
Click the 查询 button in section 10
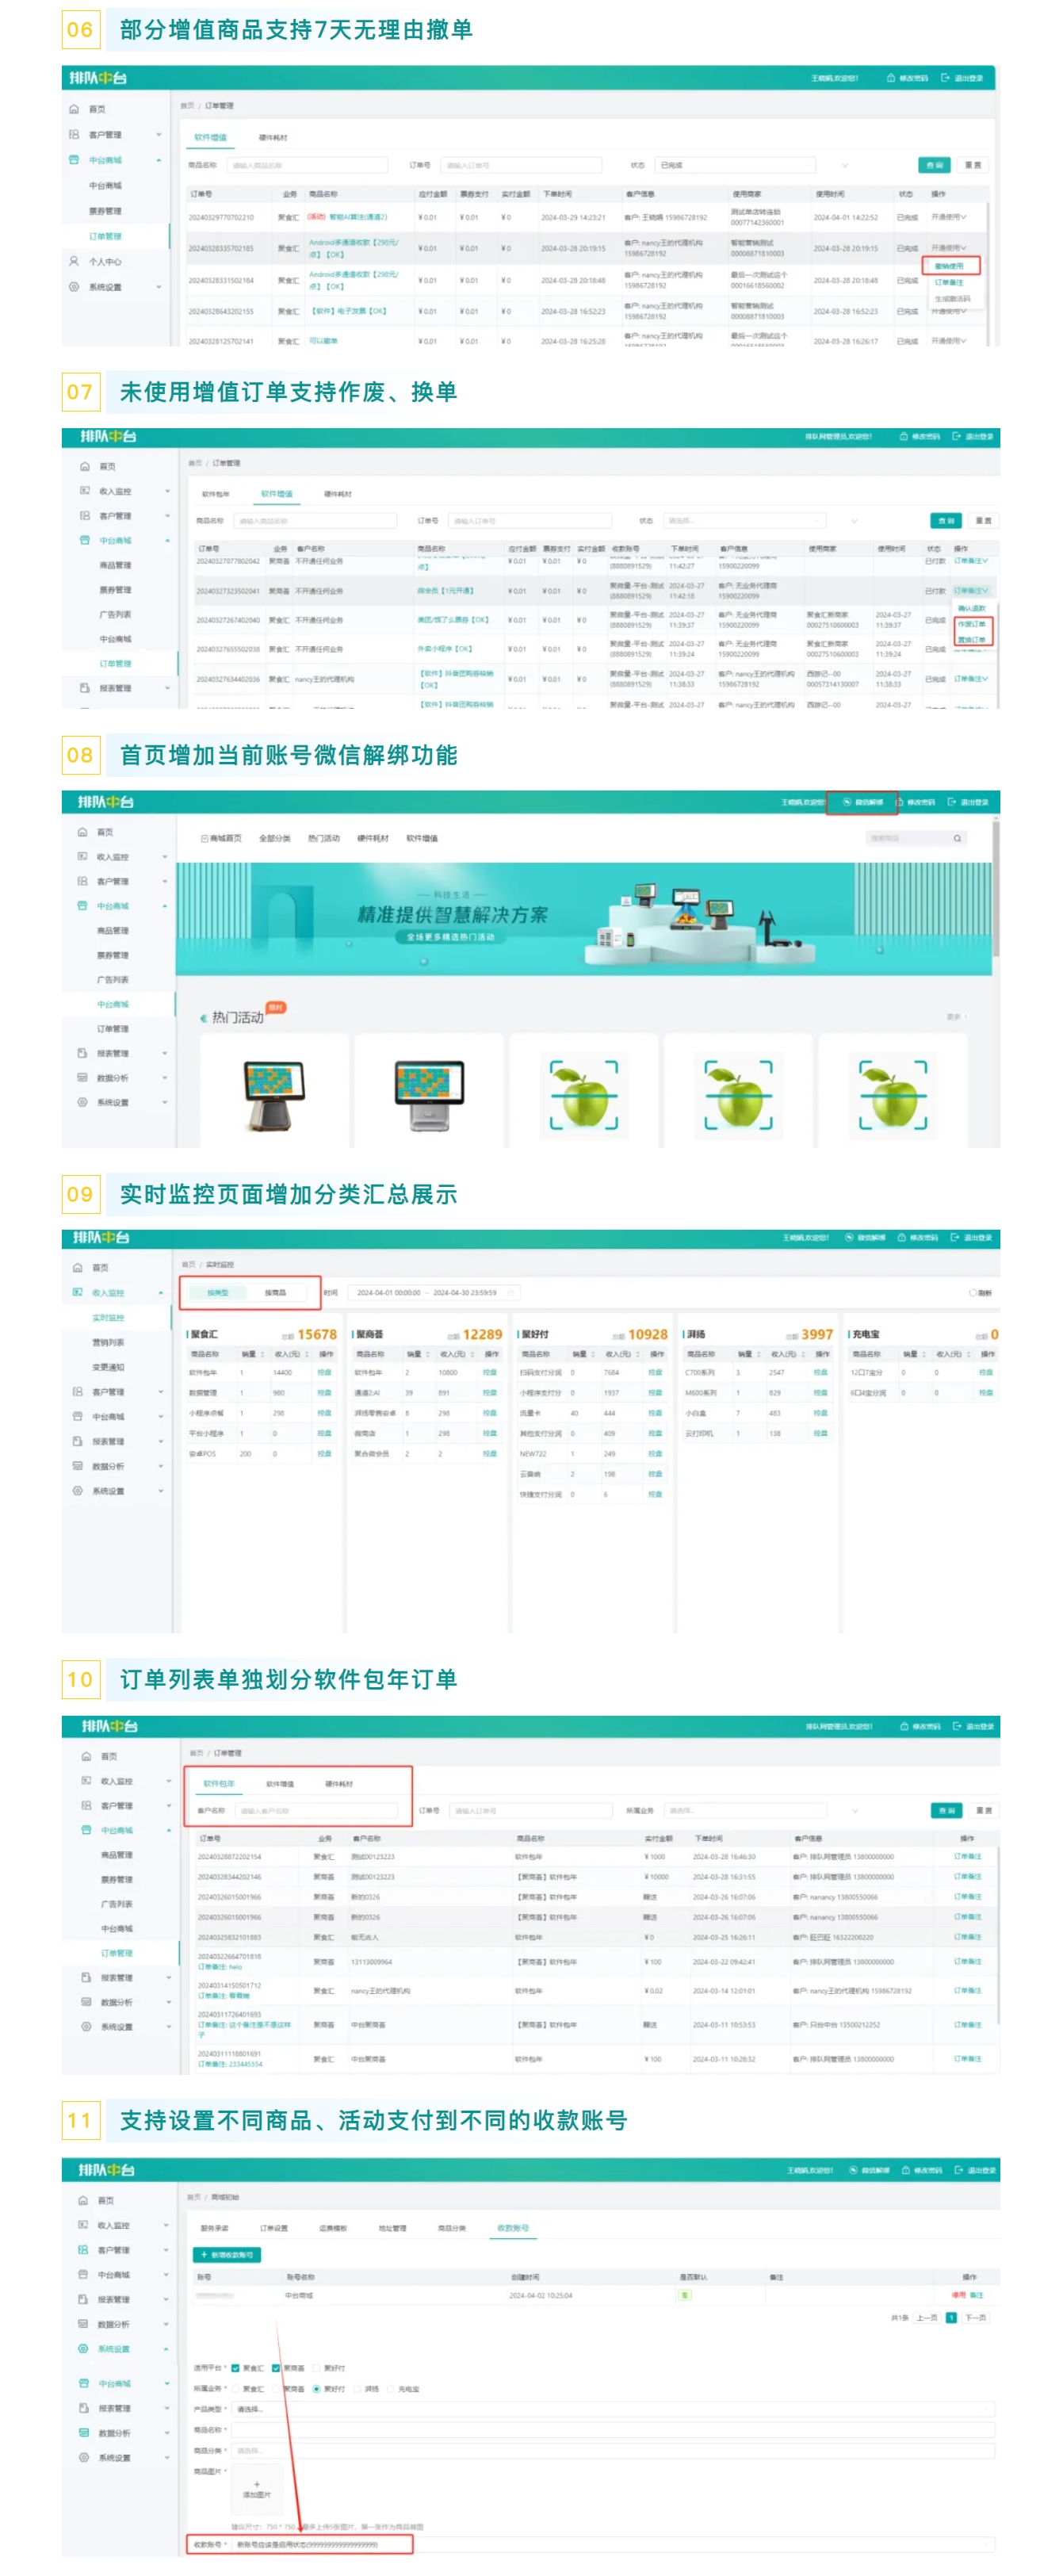click(946, 1810)
